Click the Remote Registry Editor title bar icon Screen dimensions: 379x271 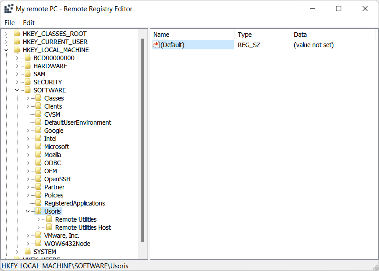(9, 9)
